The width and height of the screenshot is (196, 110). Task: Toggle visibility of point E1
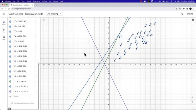tap(10, 66)
